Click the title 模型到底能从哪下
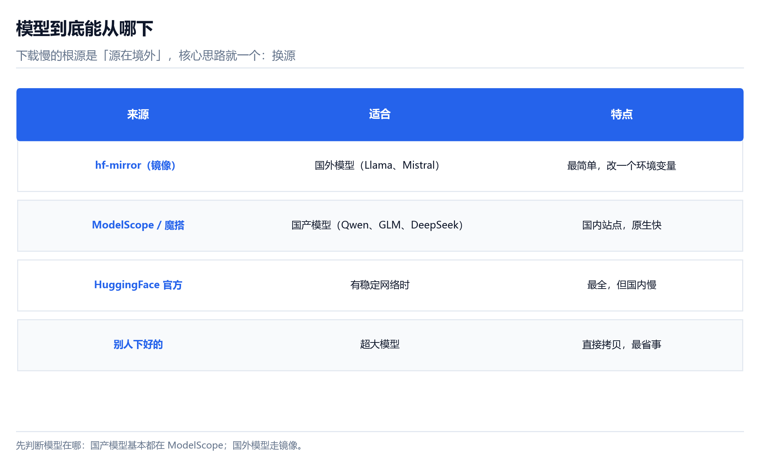This screenshot has width=760, height=458. point(85,29)
